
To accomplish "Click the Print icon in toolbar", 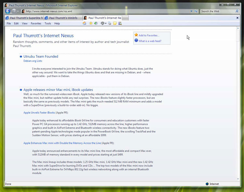I will click(x=110, y=23).
